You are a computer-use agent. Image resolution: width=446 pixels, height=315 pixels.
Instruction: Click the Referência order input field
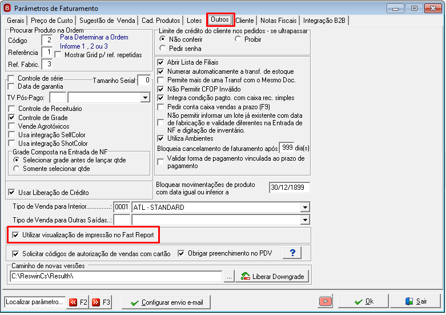coord(47,52)
